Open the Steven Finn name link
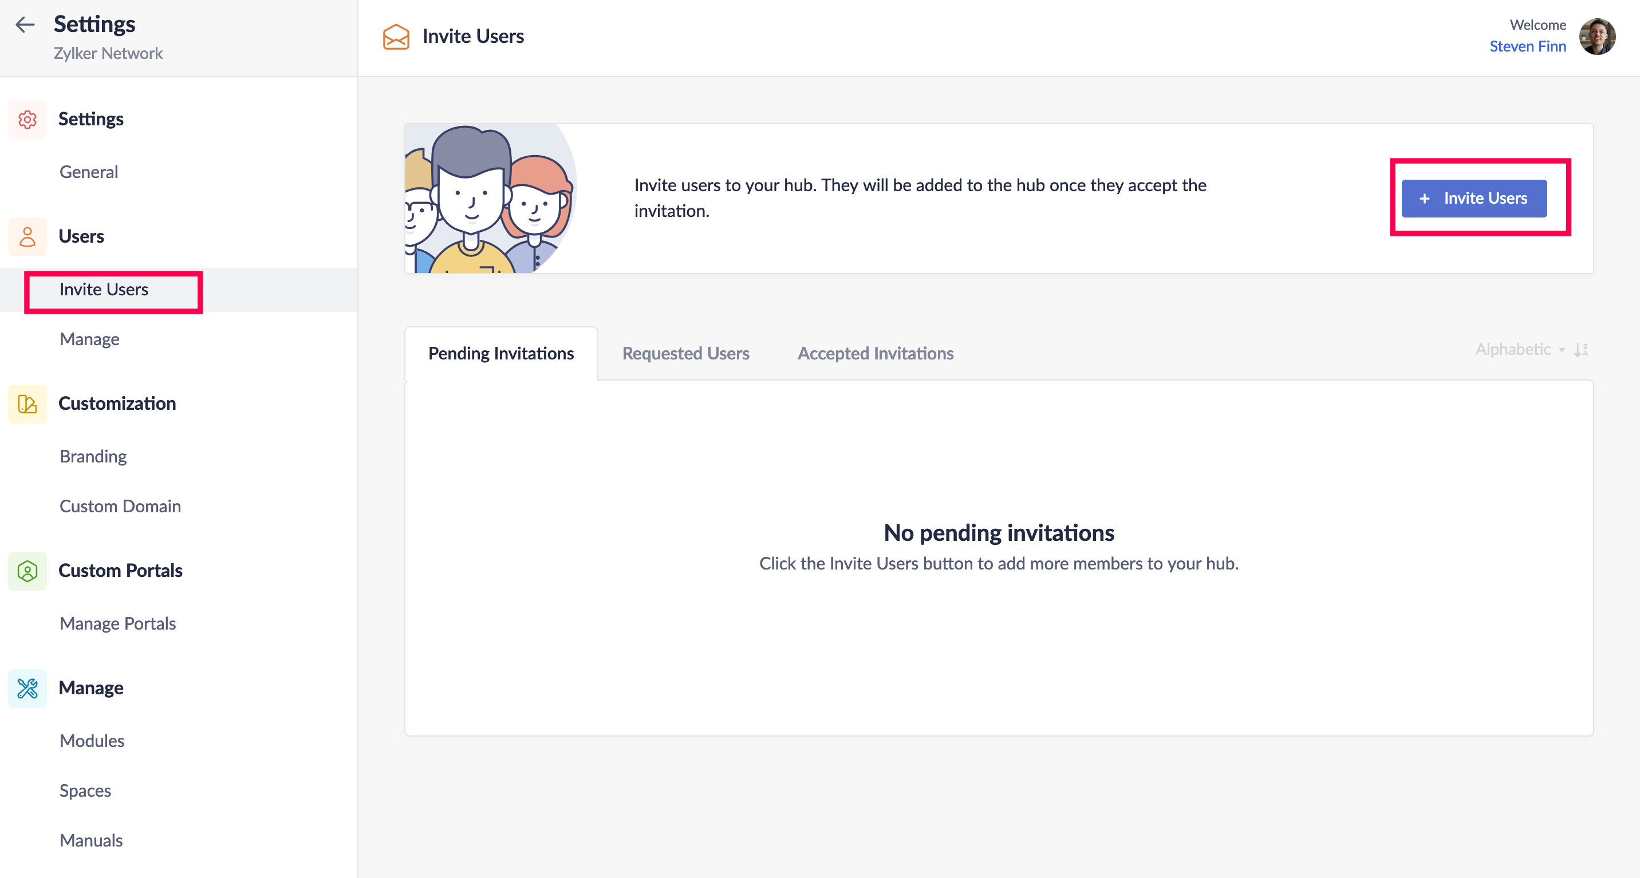Viewport: 1640px width, 878px height. (x=1527, y=46)
